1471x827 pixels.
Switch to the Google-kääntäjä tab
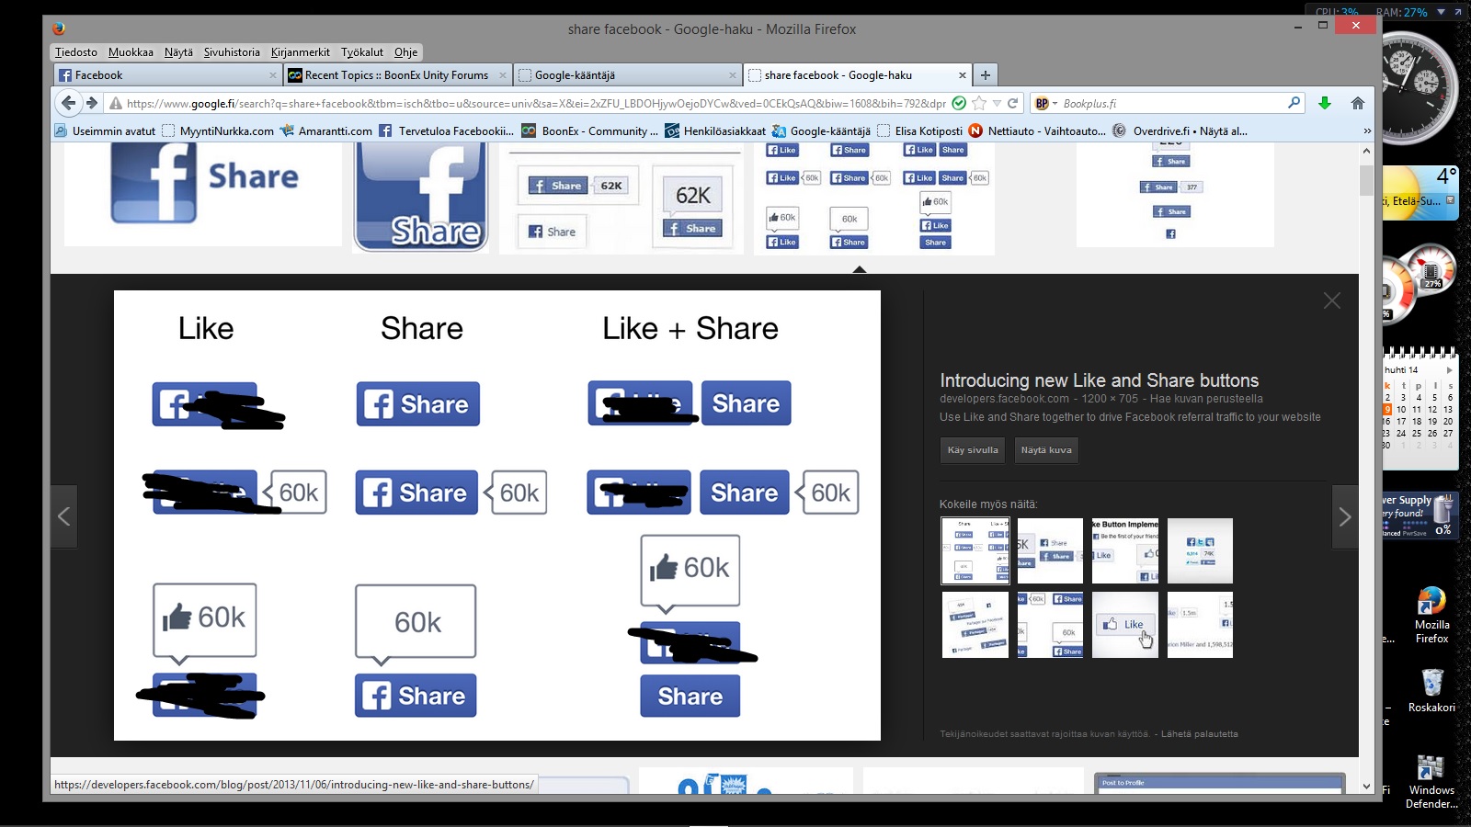click(x=626, y=75)
